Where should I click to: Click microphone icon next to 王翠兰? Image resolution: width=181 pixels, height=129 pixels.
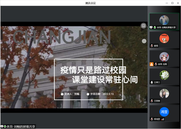(x=152, y=82)
